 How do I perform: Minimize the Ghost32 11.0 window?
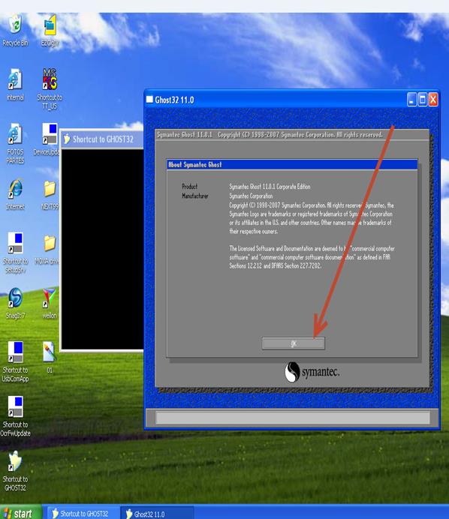pyautogui.click(x=411, y=100)
